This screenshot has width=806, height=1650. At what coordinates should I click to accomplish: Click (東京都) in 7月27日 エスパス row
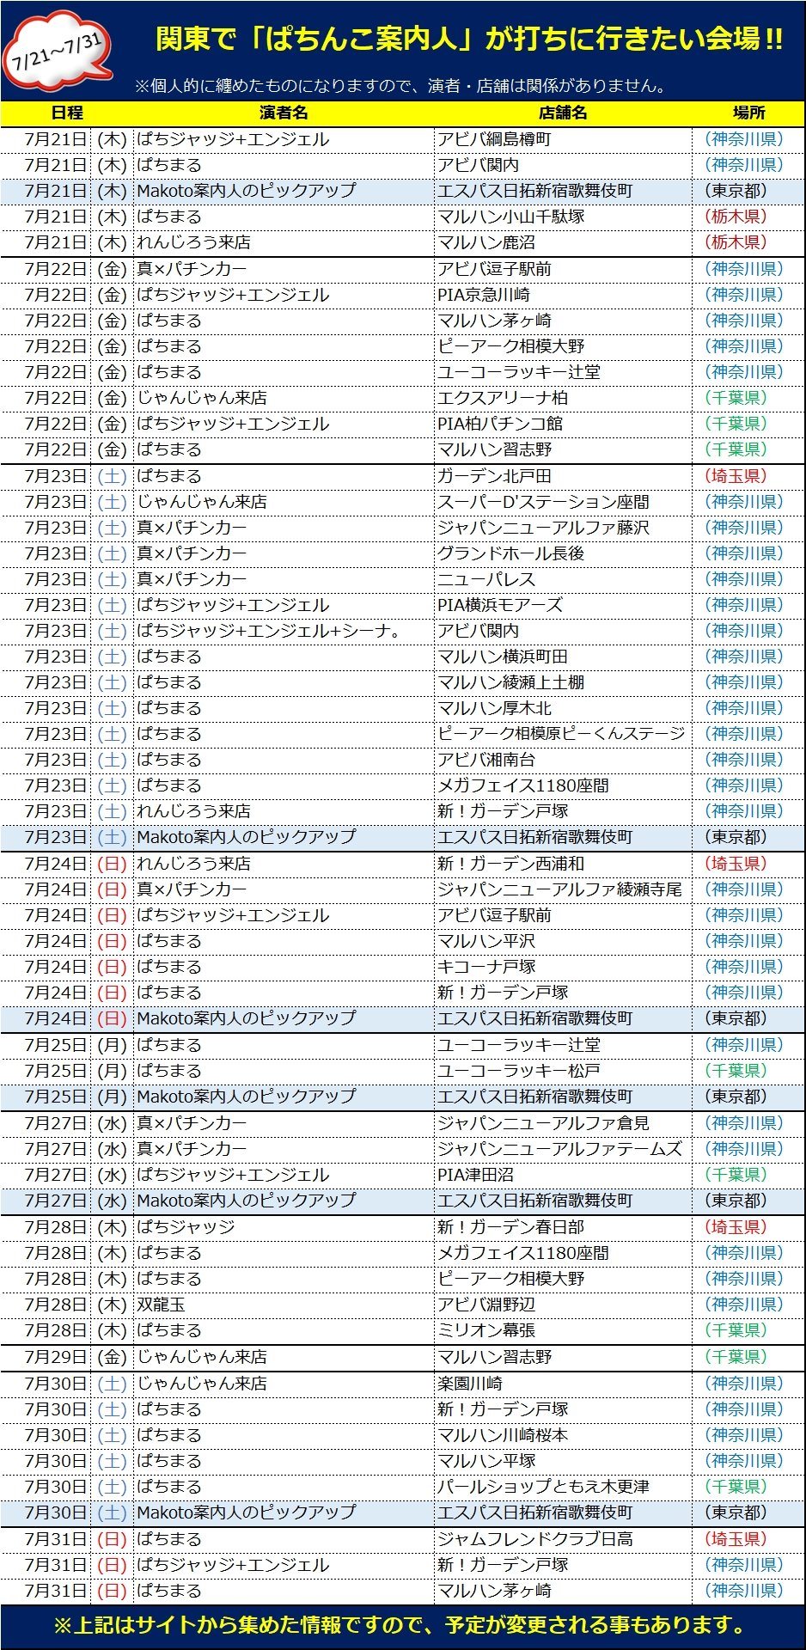pyautogui.click(x=736, y=1201)
